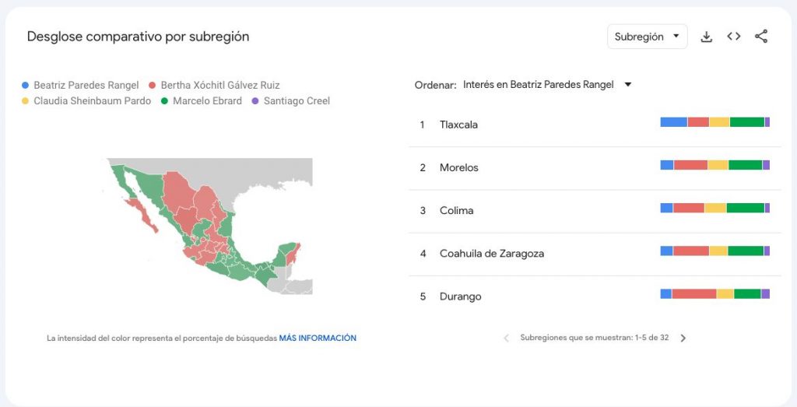The height and width of the screenshot is (407, 797).
Task: Go to next page of subregions
Action: pyautogui.click(x=683, y=339)
